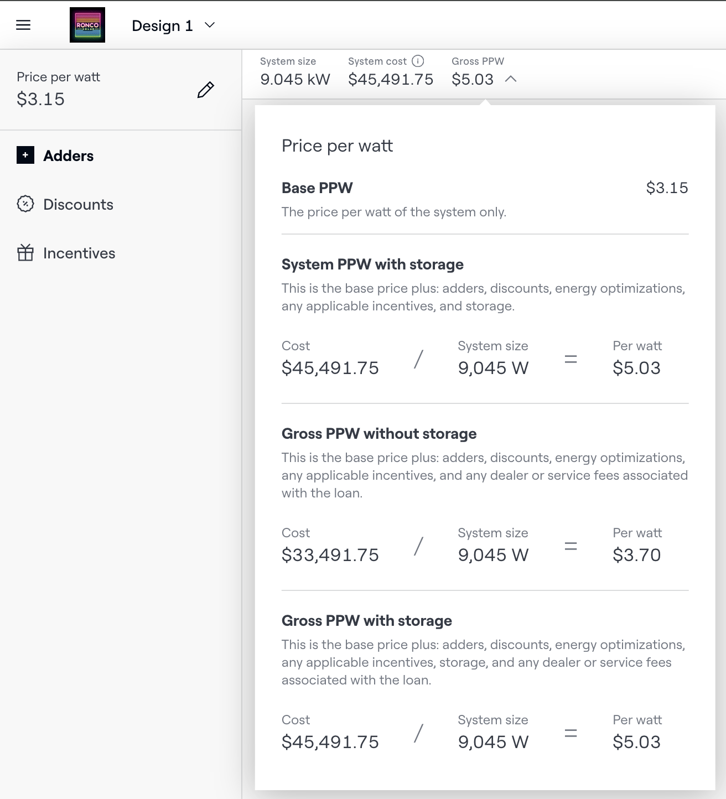726x799 pixels.
Task: Click the $3.70 per watt value
Action: tap(636, 555)
